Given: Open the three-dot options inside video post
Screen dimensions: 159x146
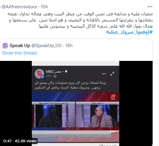Looking at the screenshot, I should [x=104, y=74].
